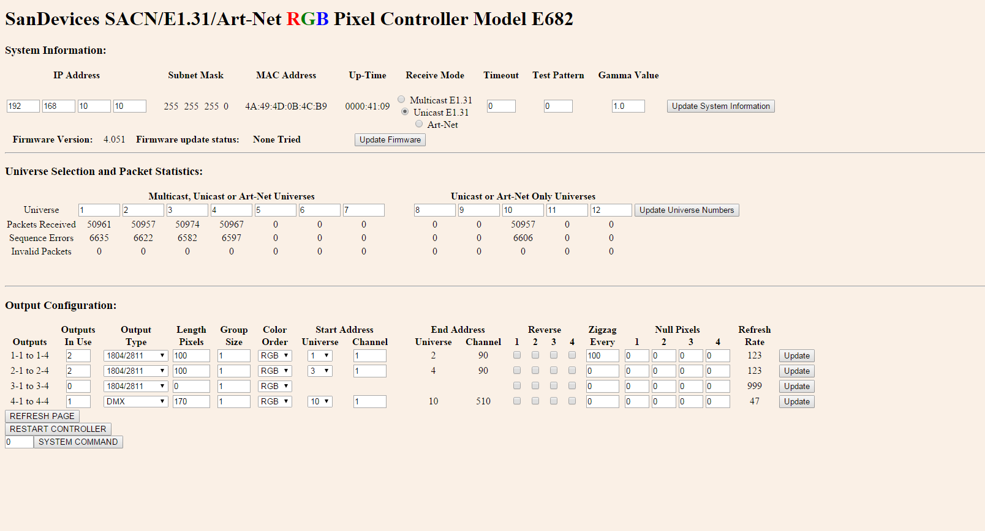
Task: Click the refresh rate value 999
Action: tap(755, 386)
